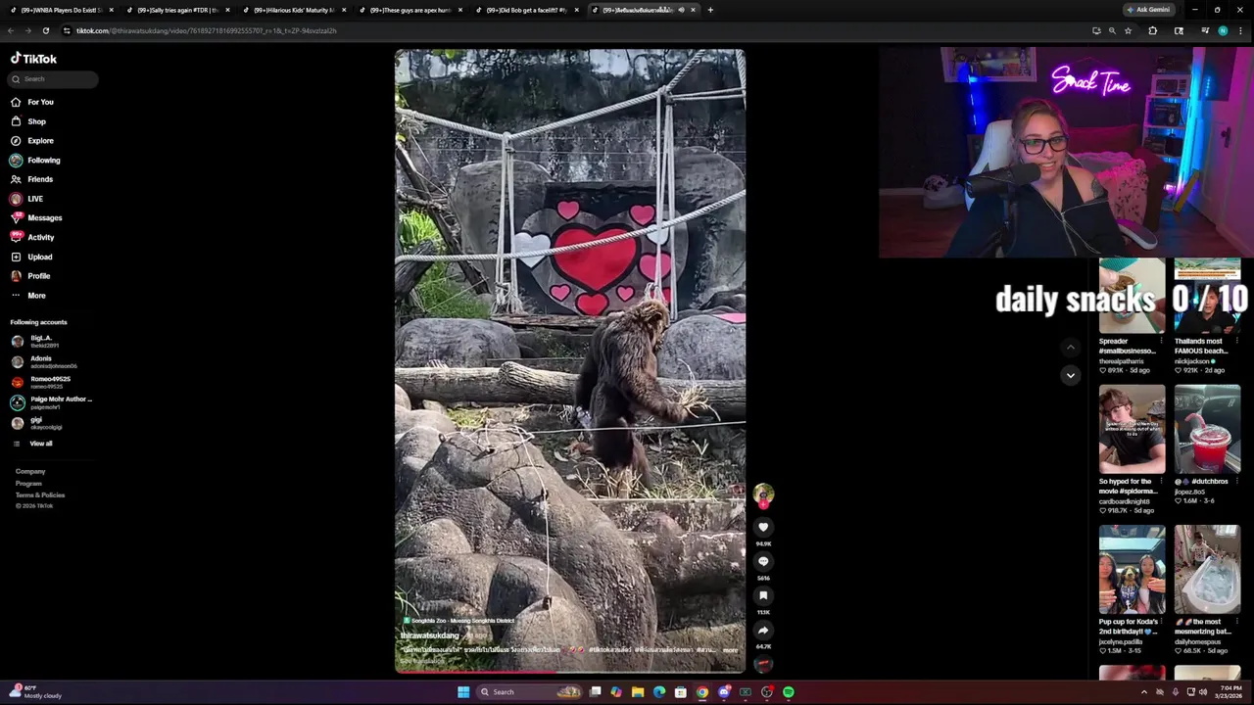This screenshot has height=705, width=1254.
Task: Click the Windows taskbar search box
Action: click(530, 692)
